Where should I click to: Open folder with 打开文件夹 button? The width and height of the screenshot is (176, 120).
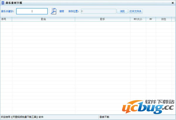coord(136,11)
